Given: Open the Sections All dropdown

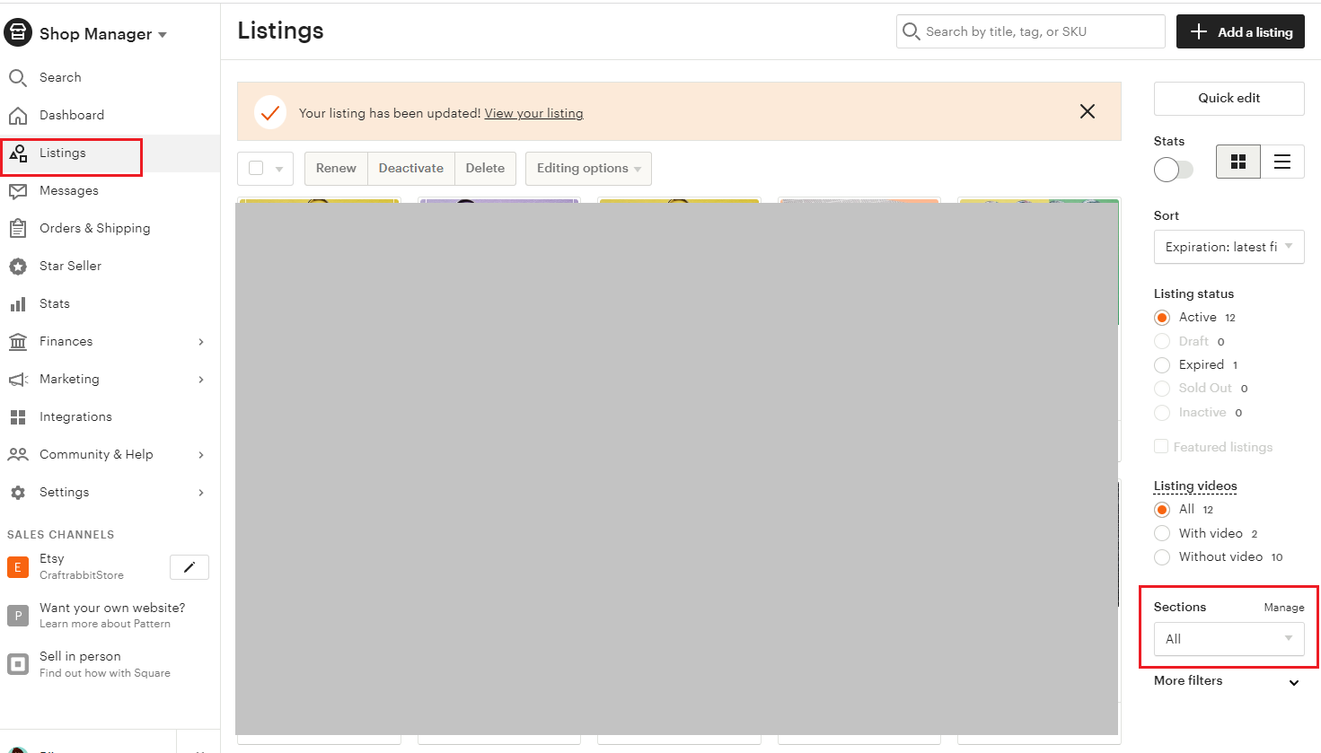Looking at the screenshot, I should (x=1229, y=639).
